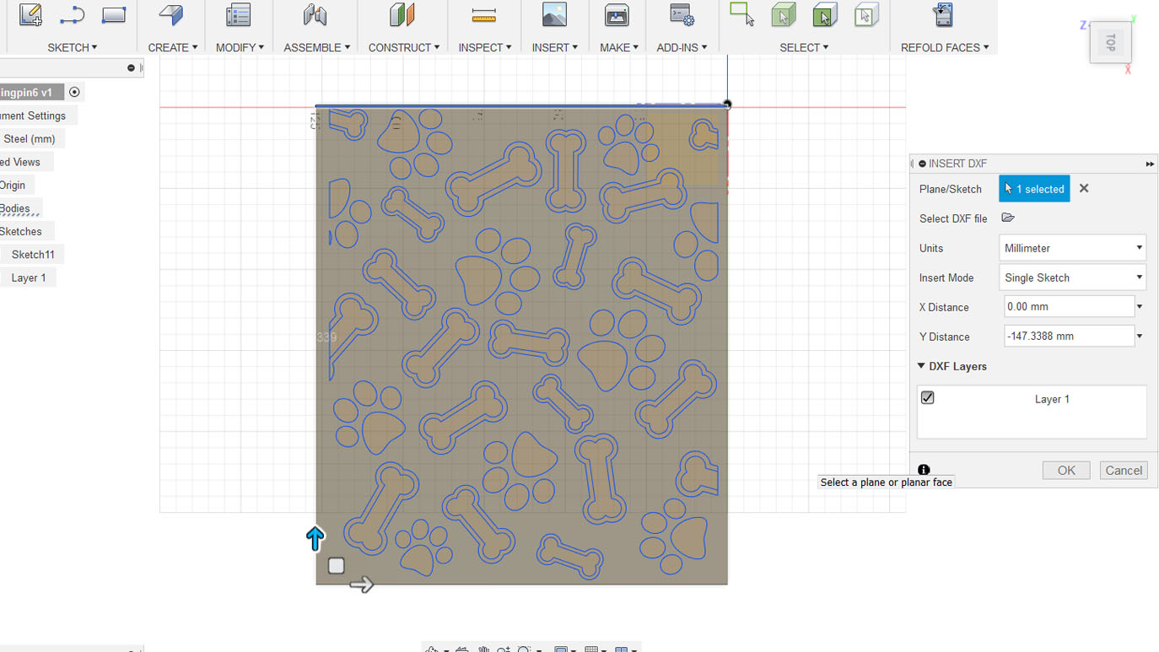
Task: Click the Joint icon above ASSEMBLE
Action: click(315, 15)
